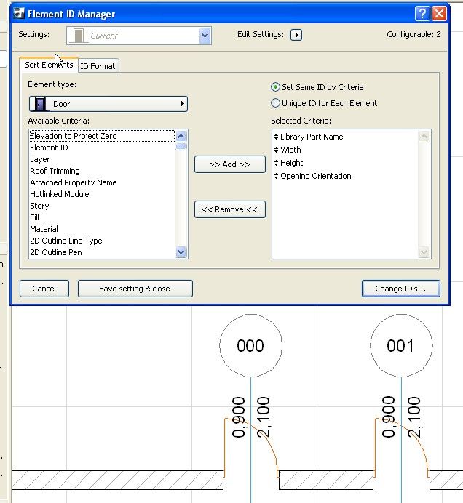
Task: Click the door marker labeled 001
Action: click(x=401, y=345)
